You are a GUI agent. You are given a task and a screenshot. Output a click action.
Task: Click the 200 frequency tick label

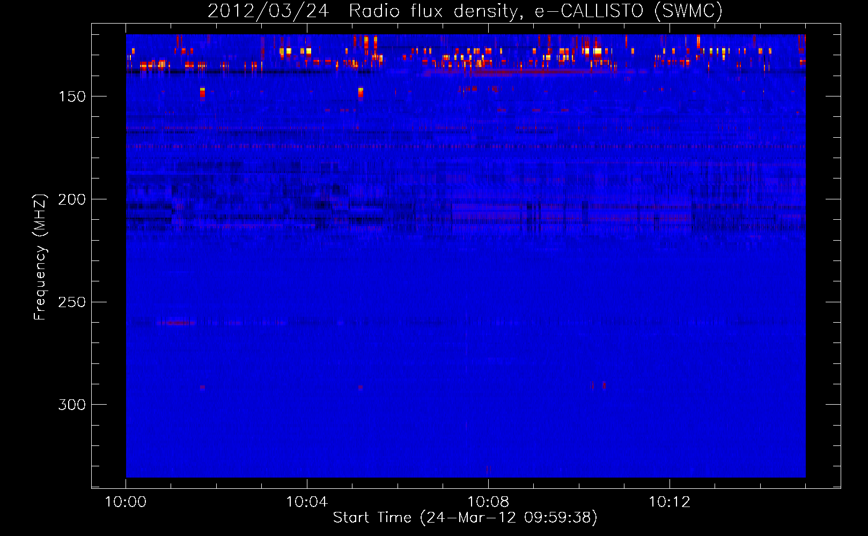pyautogui.click(x=72, y=199)
